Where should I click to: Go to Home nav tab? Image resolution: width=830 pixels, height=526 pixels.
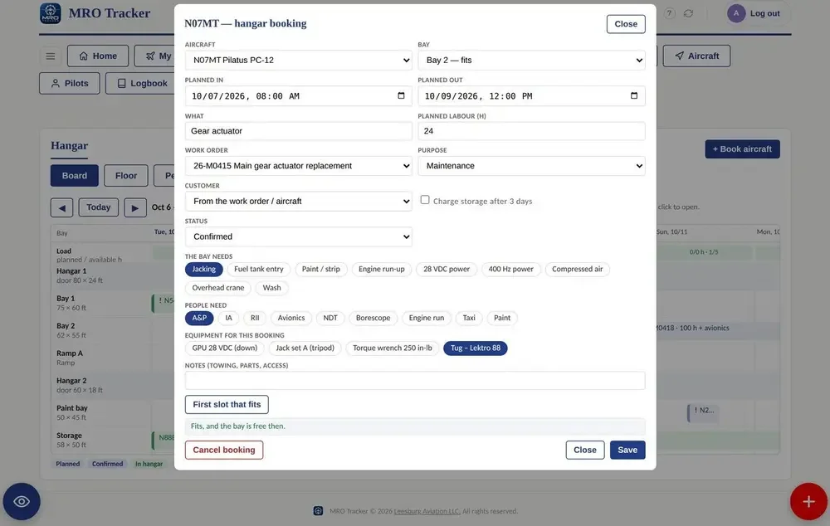98,56
